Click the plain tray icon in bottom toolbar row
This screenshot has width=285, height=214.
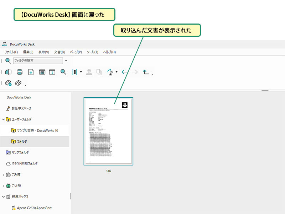point(18,83)
